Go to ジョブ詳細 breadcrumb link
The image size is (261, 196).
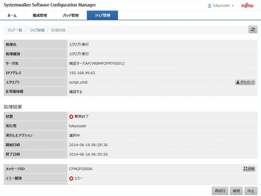pyautogui.click(x=37, y=30)
